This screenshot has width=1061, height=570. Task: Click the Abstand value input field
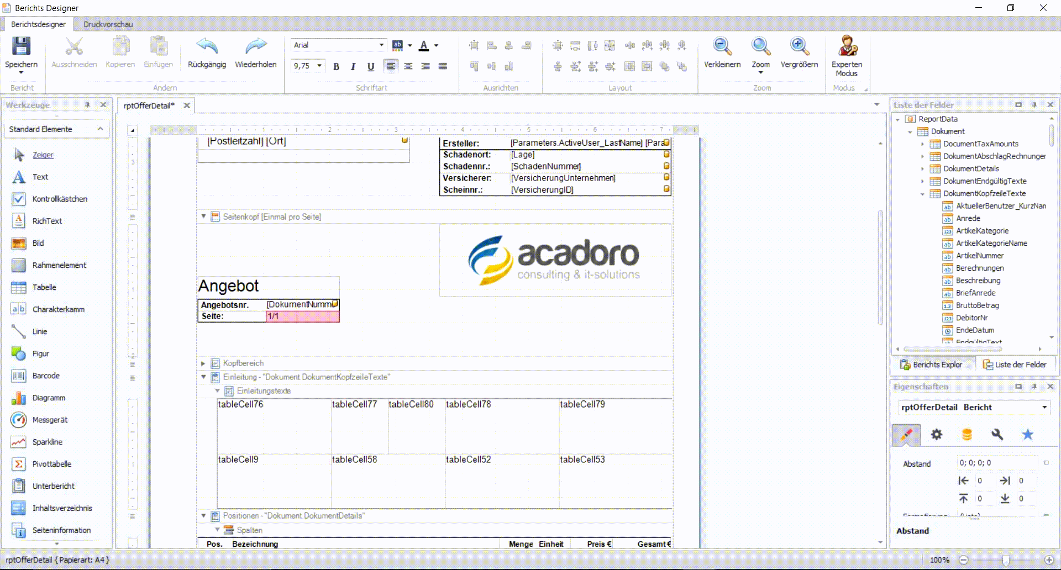click(997, 463)
